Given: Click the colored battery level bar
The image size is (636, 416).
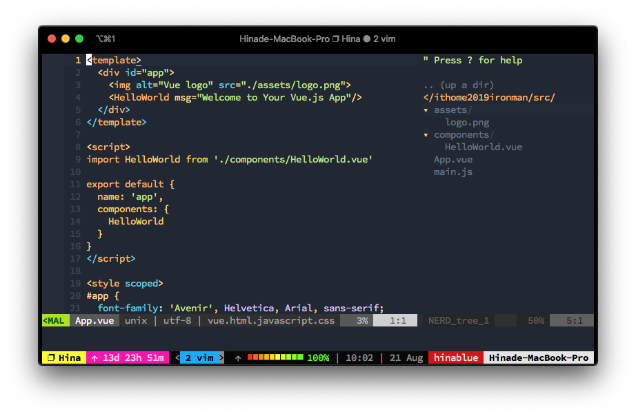Looking at the screenshot, I should pos(275,357).
